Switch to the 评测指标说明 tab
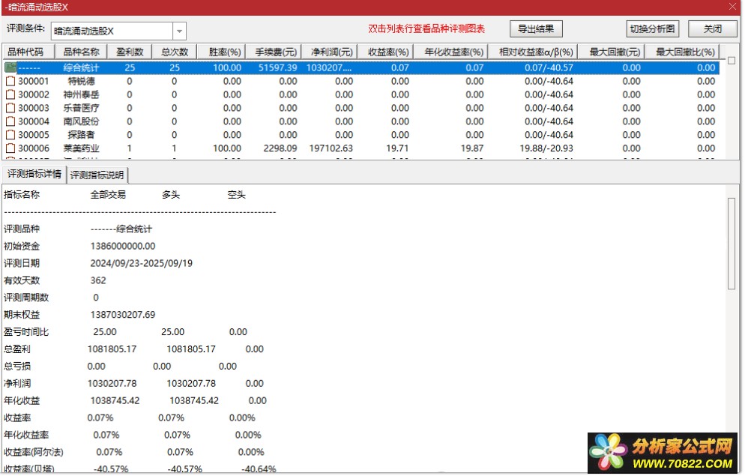 [x=97, y=175]
